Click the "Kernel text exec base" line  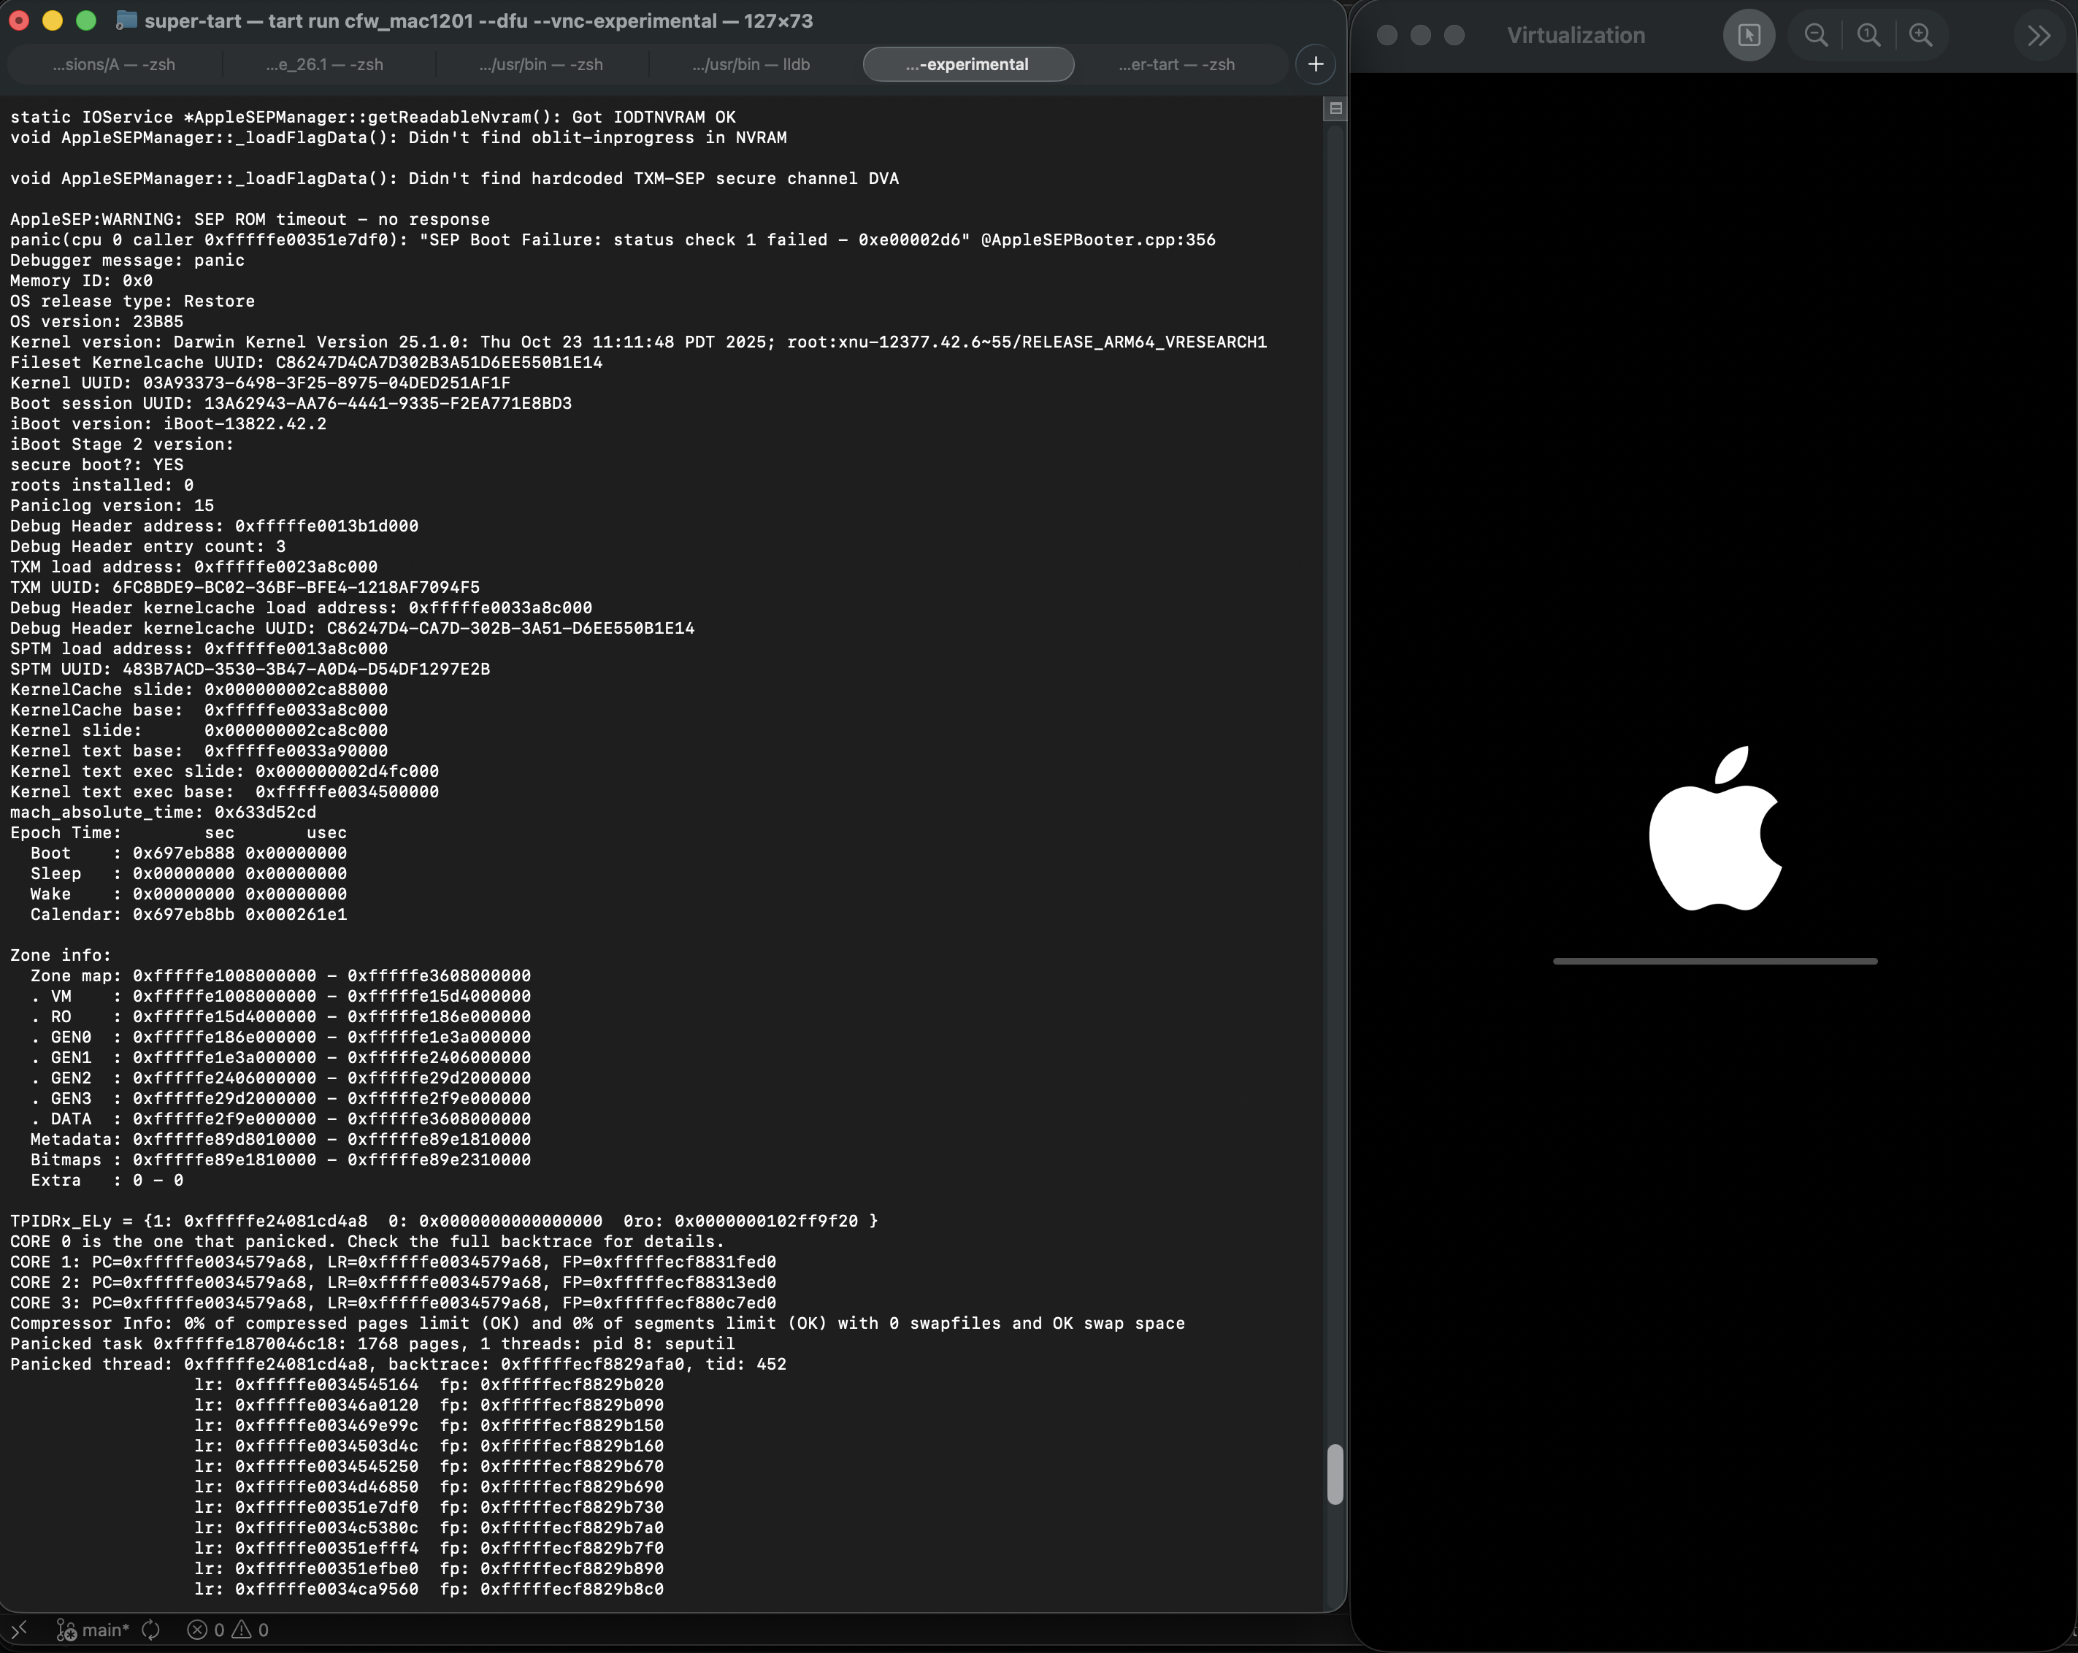click(x=225, y=791)
